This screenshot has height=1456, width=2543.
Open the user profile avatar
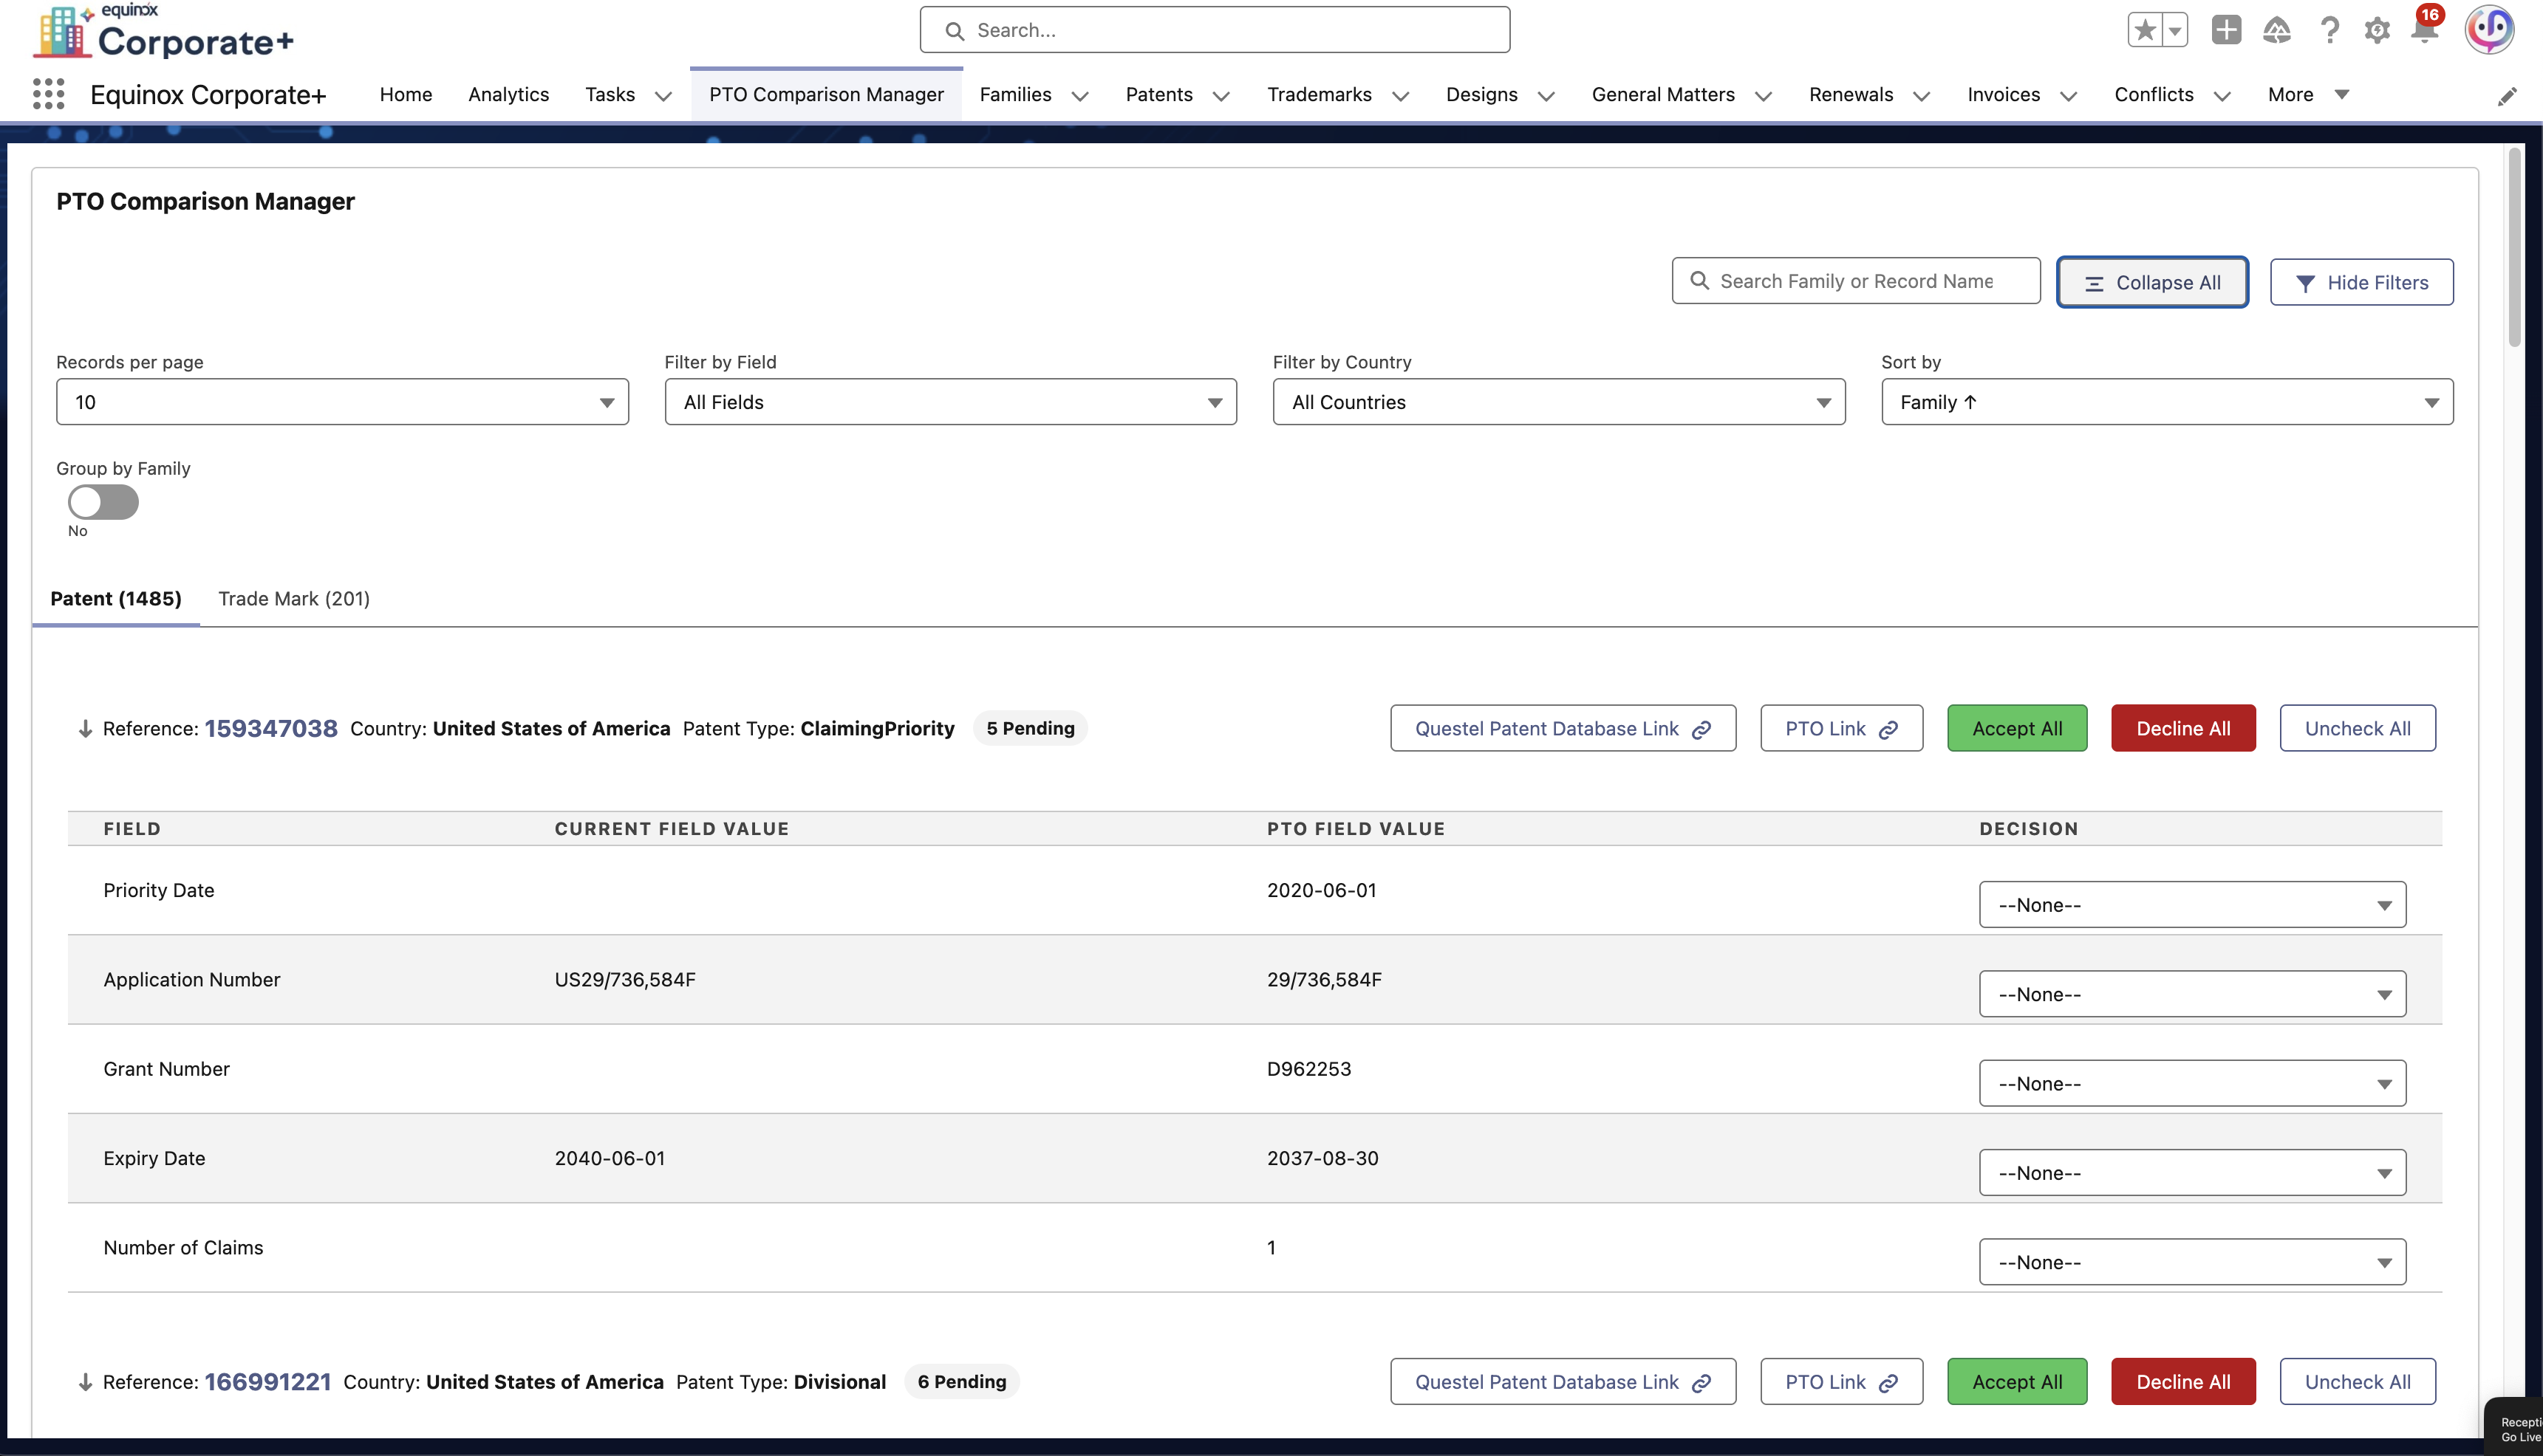click(x=2489, y=30)
